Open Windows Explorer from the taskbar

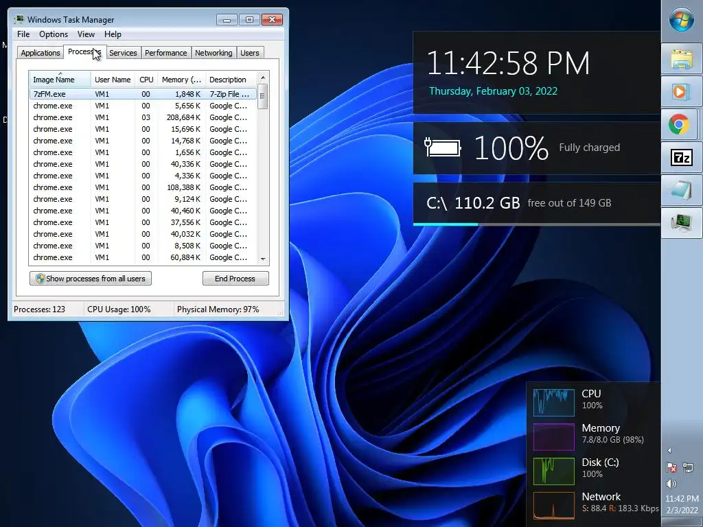pyautogui.click(x=682, y=59)
